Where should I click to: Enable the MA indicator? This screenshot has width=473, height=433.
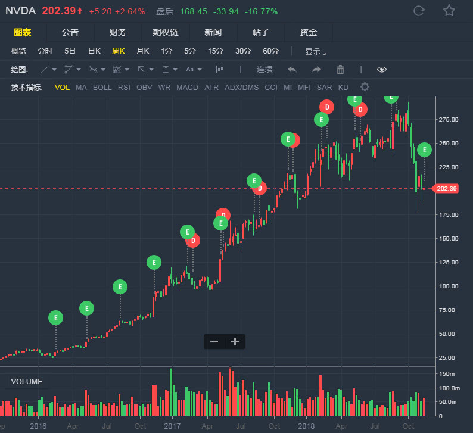81,88
